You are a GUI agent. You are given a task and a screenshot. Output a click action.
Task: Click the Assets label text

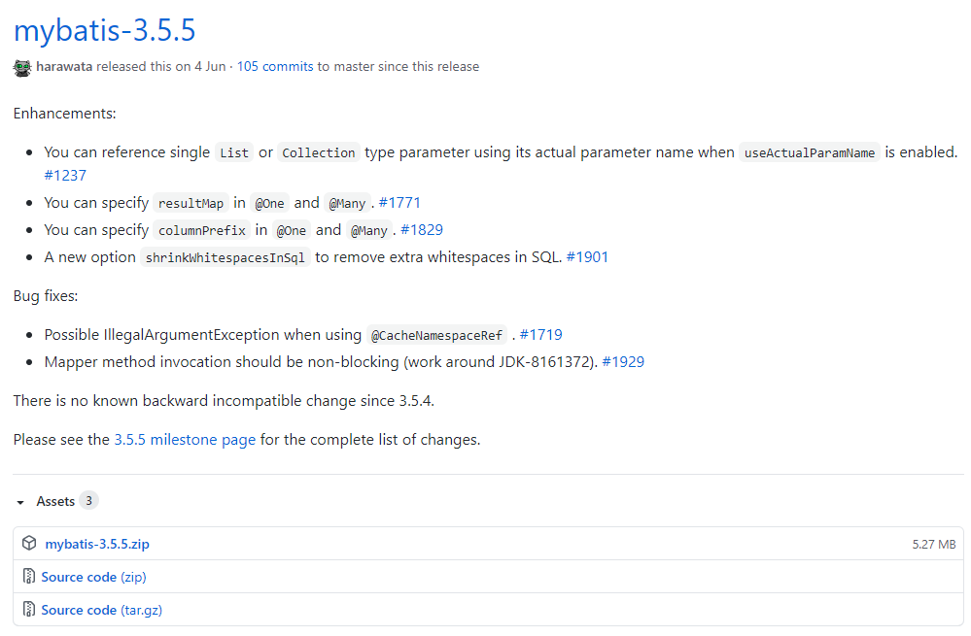pos(55,501)
